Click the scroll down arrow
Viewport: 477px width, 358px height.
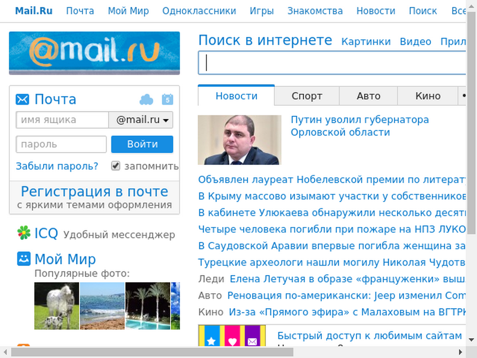click(x=471, y=340)
